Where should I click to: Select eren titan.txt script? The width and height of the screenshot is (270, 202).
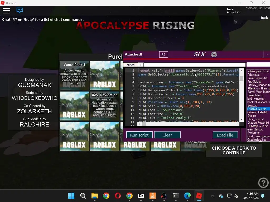255,129
